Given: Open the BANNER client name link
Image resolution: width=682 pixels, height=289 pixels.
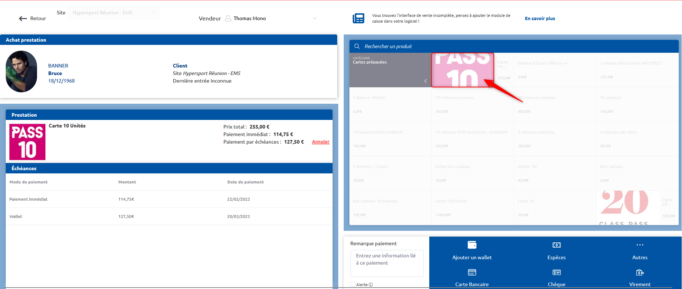Looking at the screenshot, I should point(58,66).
